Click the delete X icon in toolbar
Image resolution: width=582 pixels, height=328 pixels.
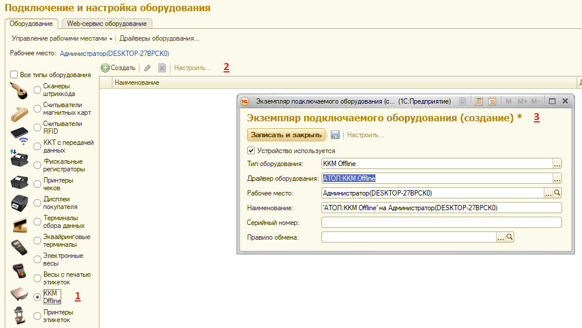[x=162, y=68]
